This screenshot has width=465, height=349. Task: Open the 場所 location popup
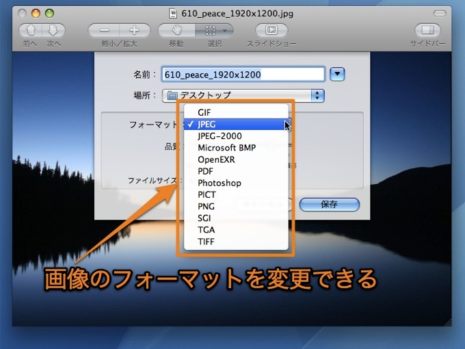(x=243, y=96)
